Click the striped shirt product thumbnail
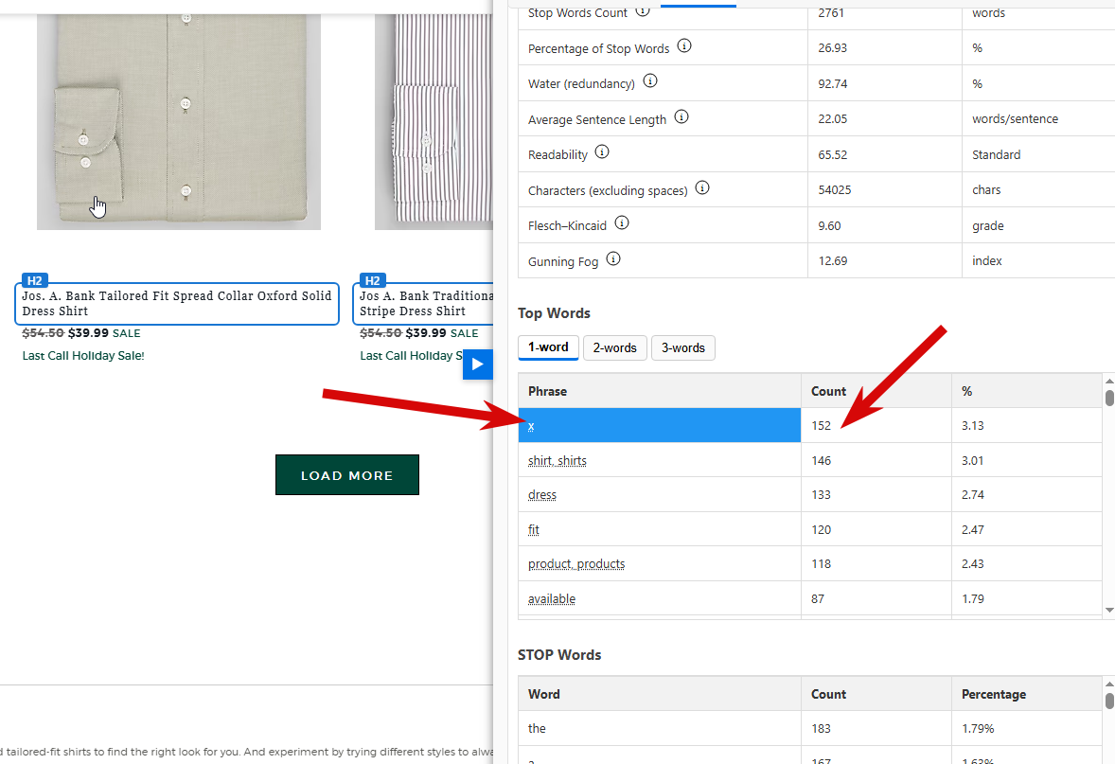The height and width of the screenshot is (764, 1115). click(x=434, y=121)
